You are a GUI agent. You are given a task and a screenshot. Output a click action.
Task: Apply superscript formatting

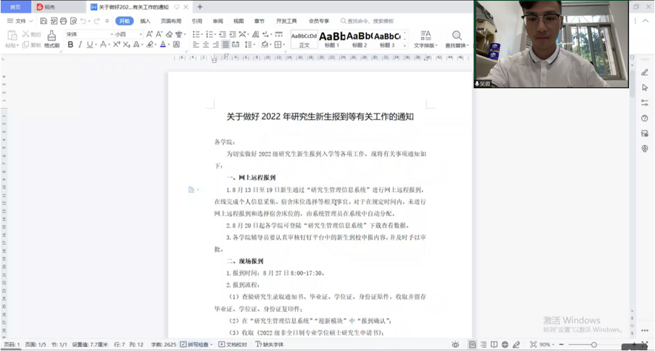coord(116,44)
